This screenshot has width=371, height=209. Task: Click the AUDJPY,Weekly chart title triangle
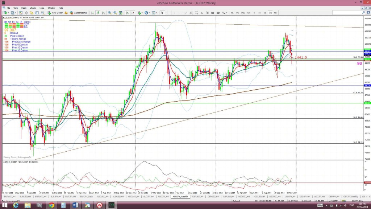point(4,17)
